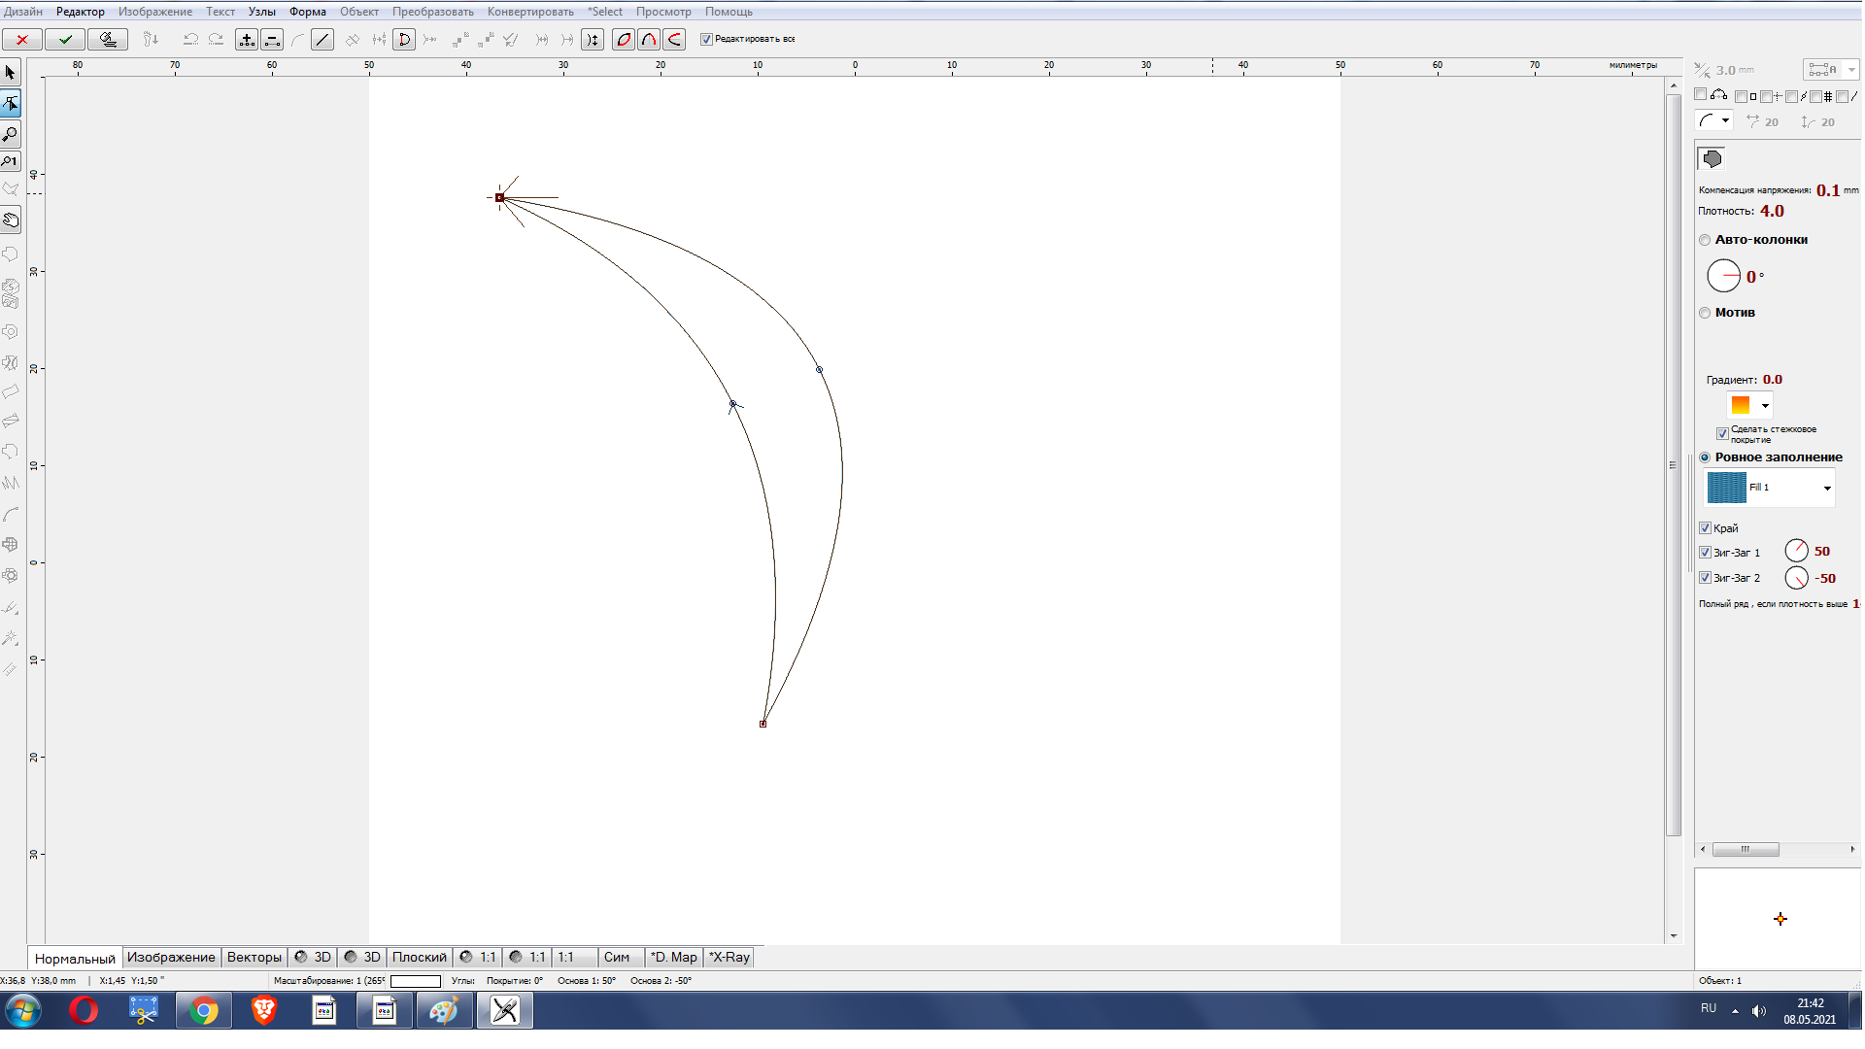This screenshot has width=1865, height=1049.
Task: Click the X-Ray view button
Action: 729,958
